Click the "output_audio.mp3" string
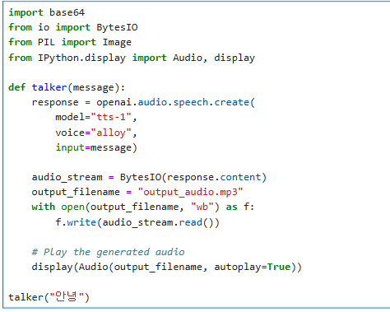 [x=190, y=192]
